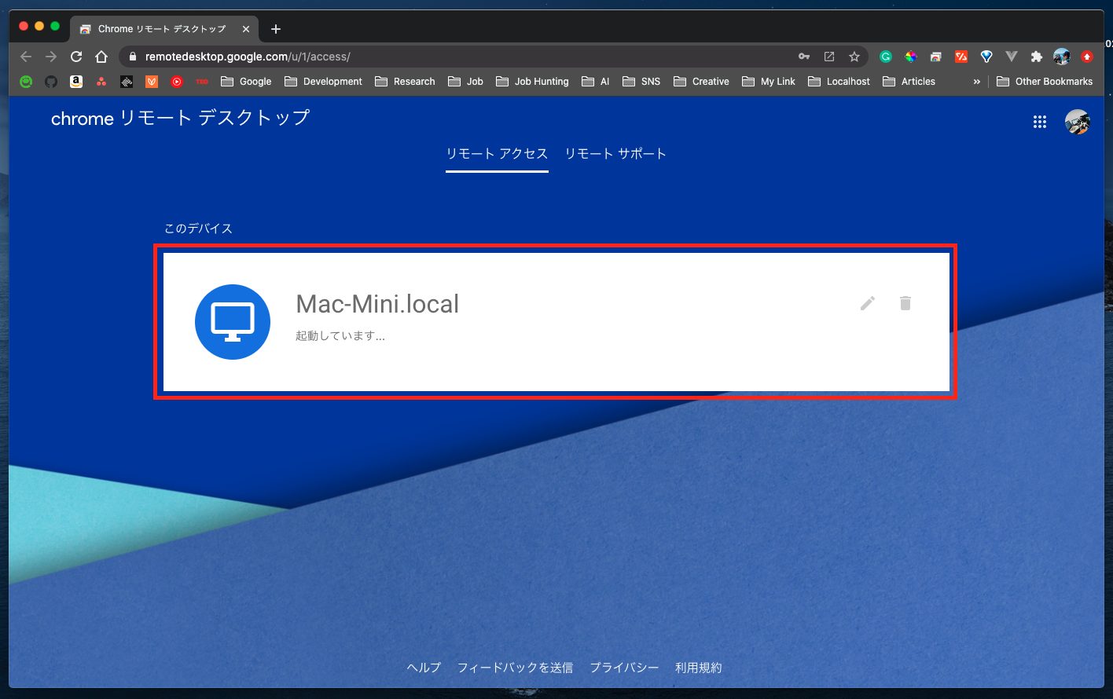
Task: Open the Extensions puzzle piece menu
Action: (x=1037, y=57)
